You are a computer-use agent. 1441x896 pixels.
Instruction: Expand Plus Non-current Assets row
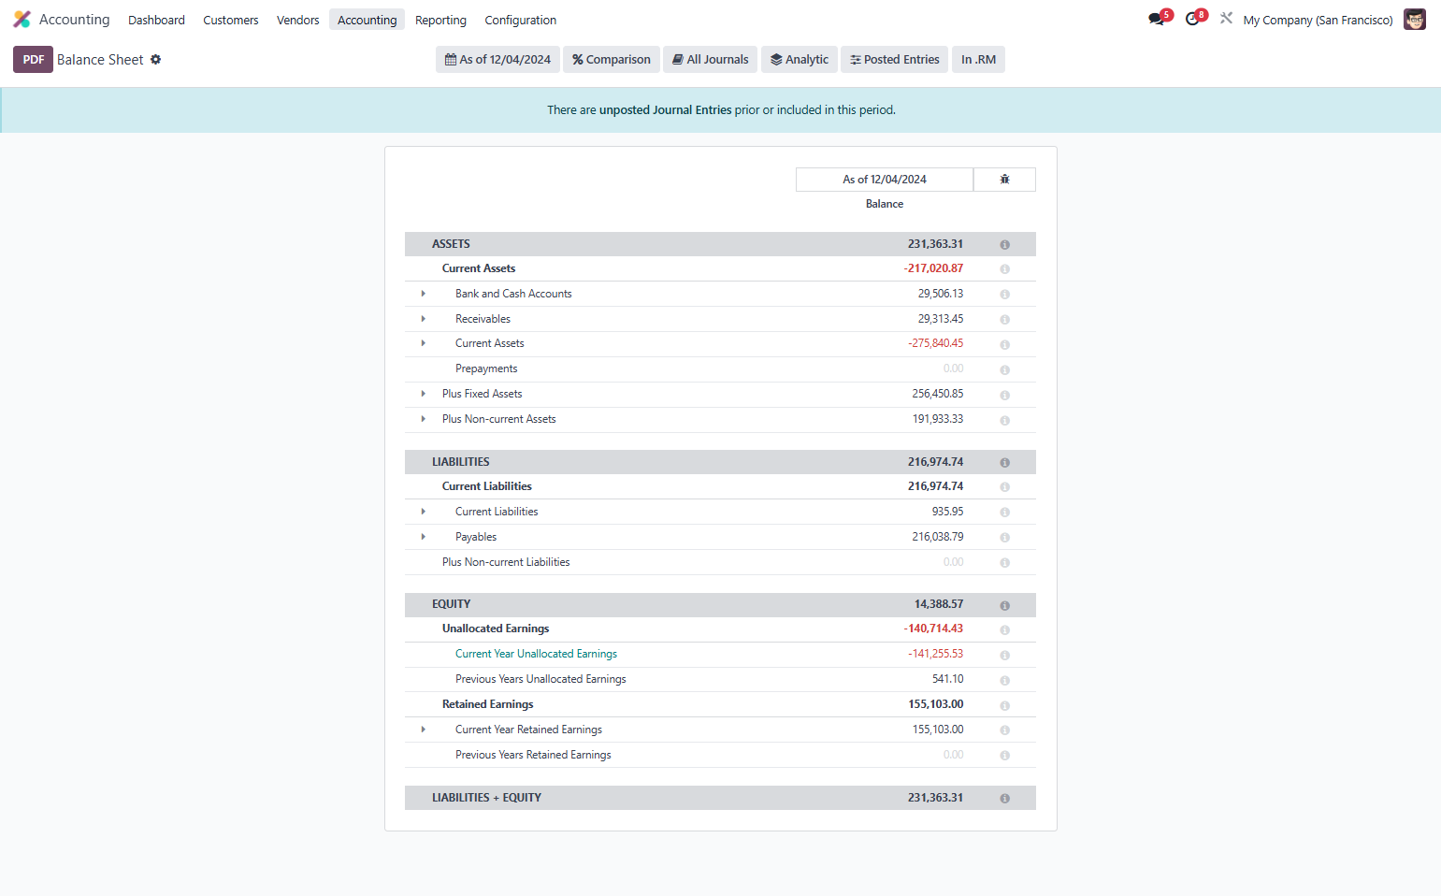[424, 419]
